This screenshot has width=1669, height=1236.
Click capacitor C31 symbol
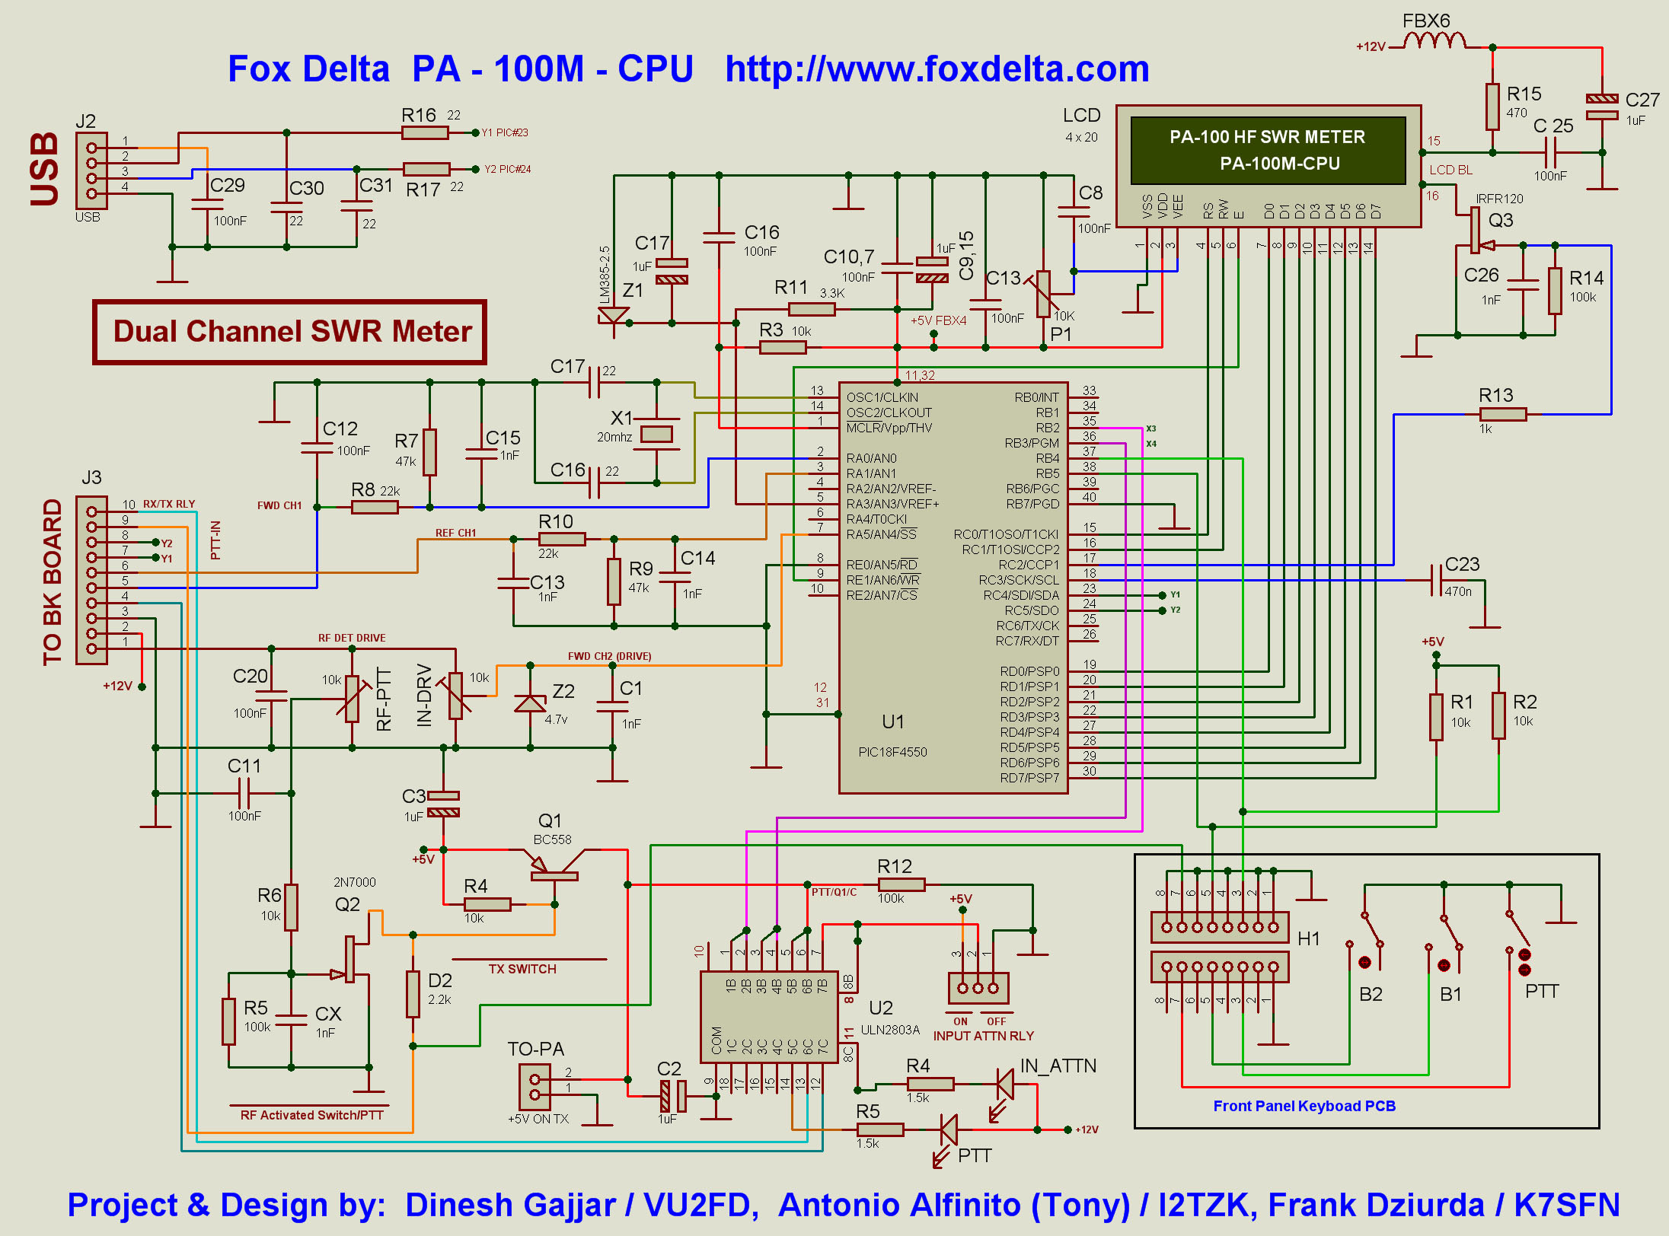click(x=356, y=205)
